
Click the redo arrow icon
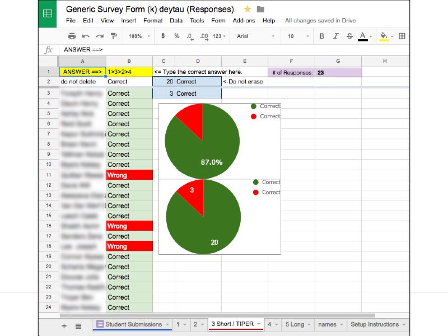coord(100,36)
